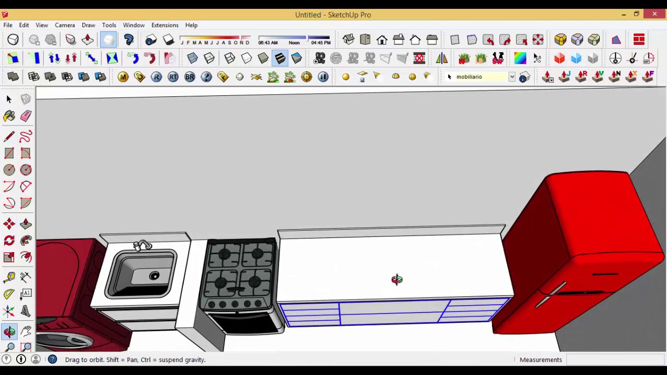This screenshot has height=375, width=667.
Task: Open the Edit menu
Action: (x=24, y=25)
